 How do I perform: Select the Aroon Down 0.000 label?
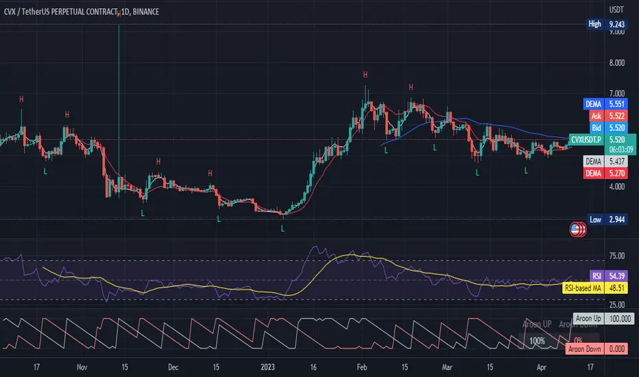(x=596, y=349)
